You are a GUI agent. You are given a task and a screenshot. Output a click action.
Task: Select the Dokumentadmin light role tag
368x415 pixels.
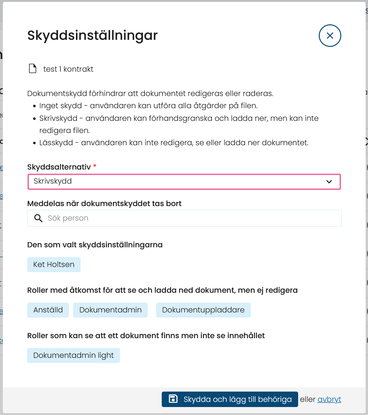74,356
